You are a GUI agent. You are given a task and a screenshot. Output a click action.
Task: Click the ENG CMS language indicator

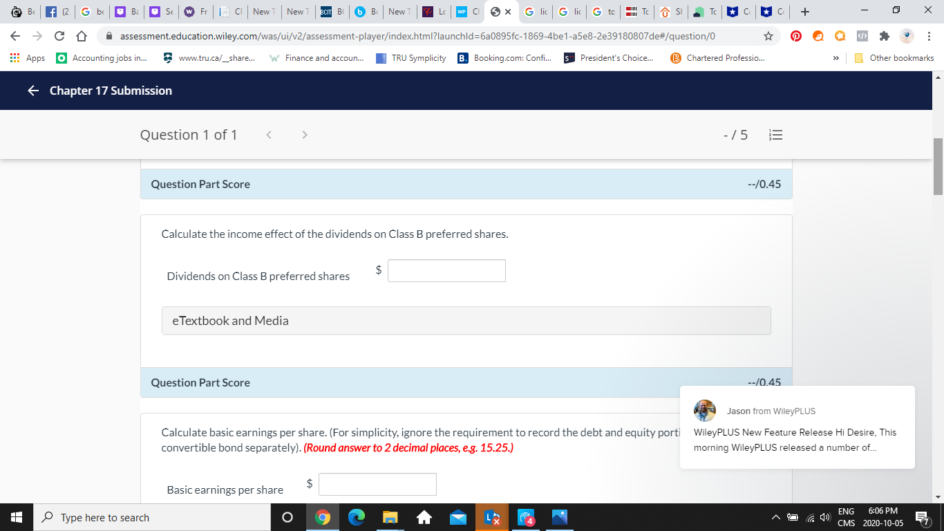[847, 517]
